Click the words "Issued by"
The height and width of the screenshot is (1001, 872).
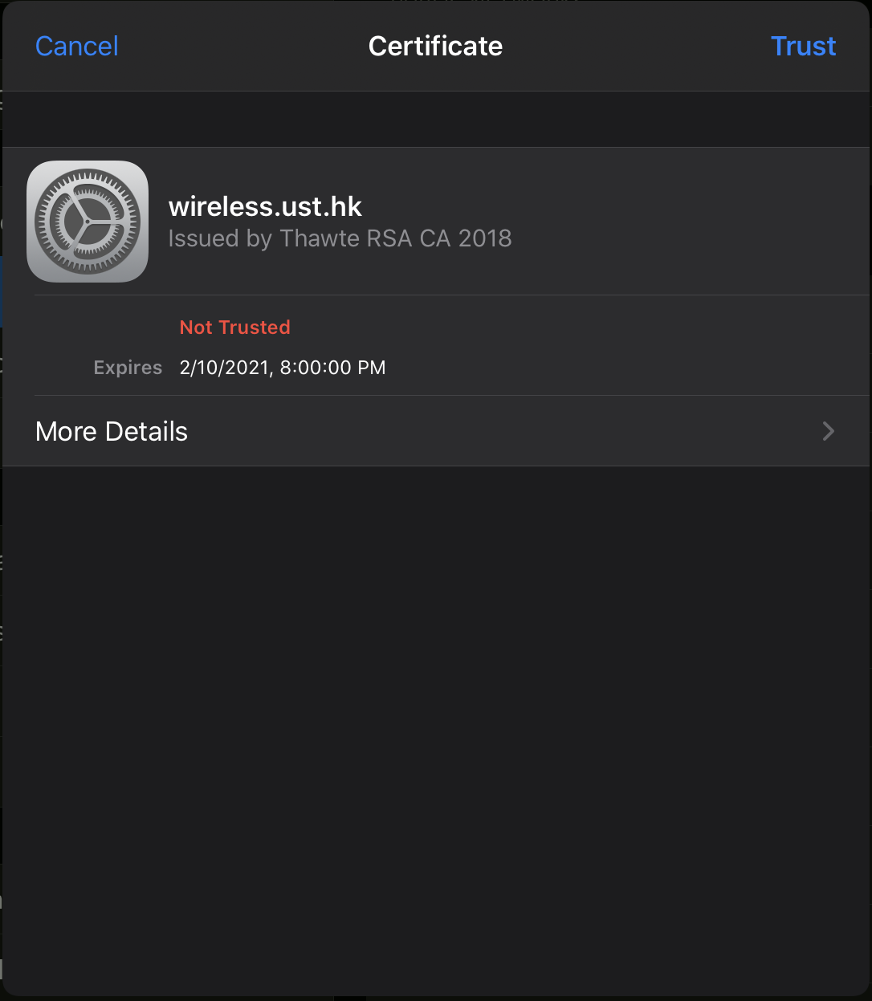203,238
